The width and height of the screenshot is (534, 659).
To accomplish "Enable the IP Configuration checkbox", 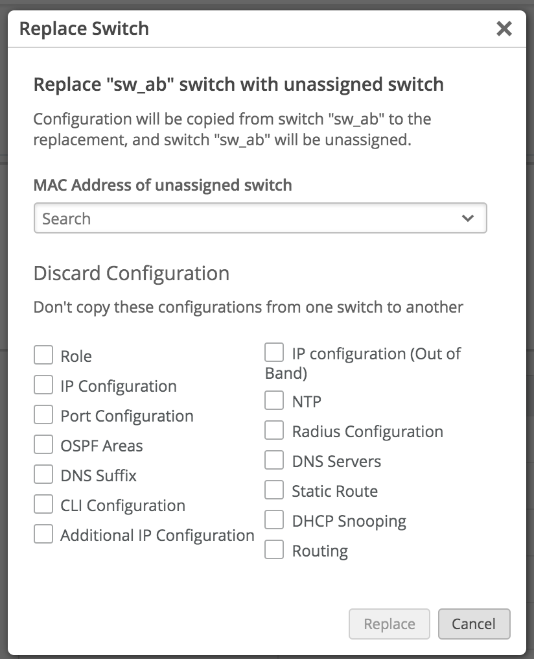I will [x=43, y=385].
